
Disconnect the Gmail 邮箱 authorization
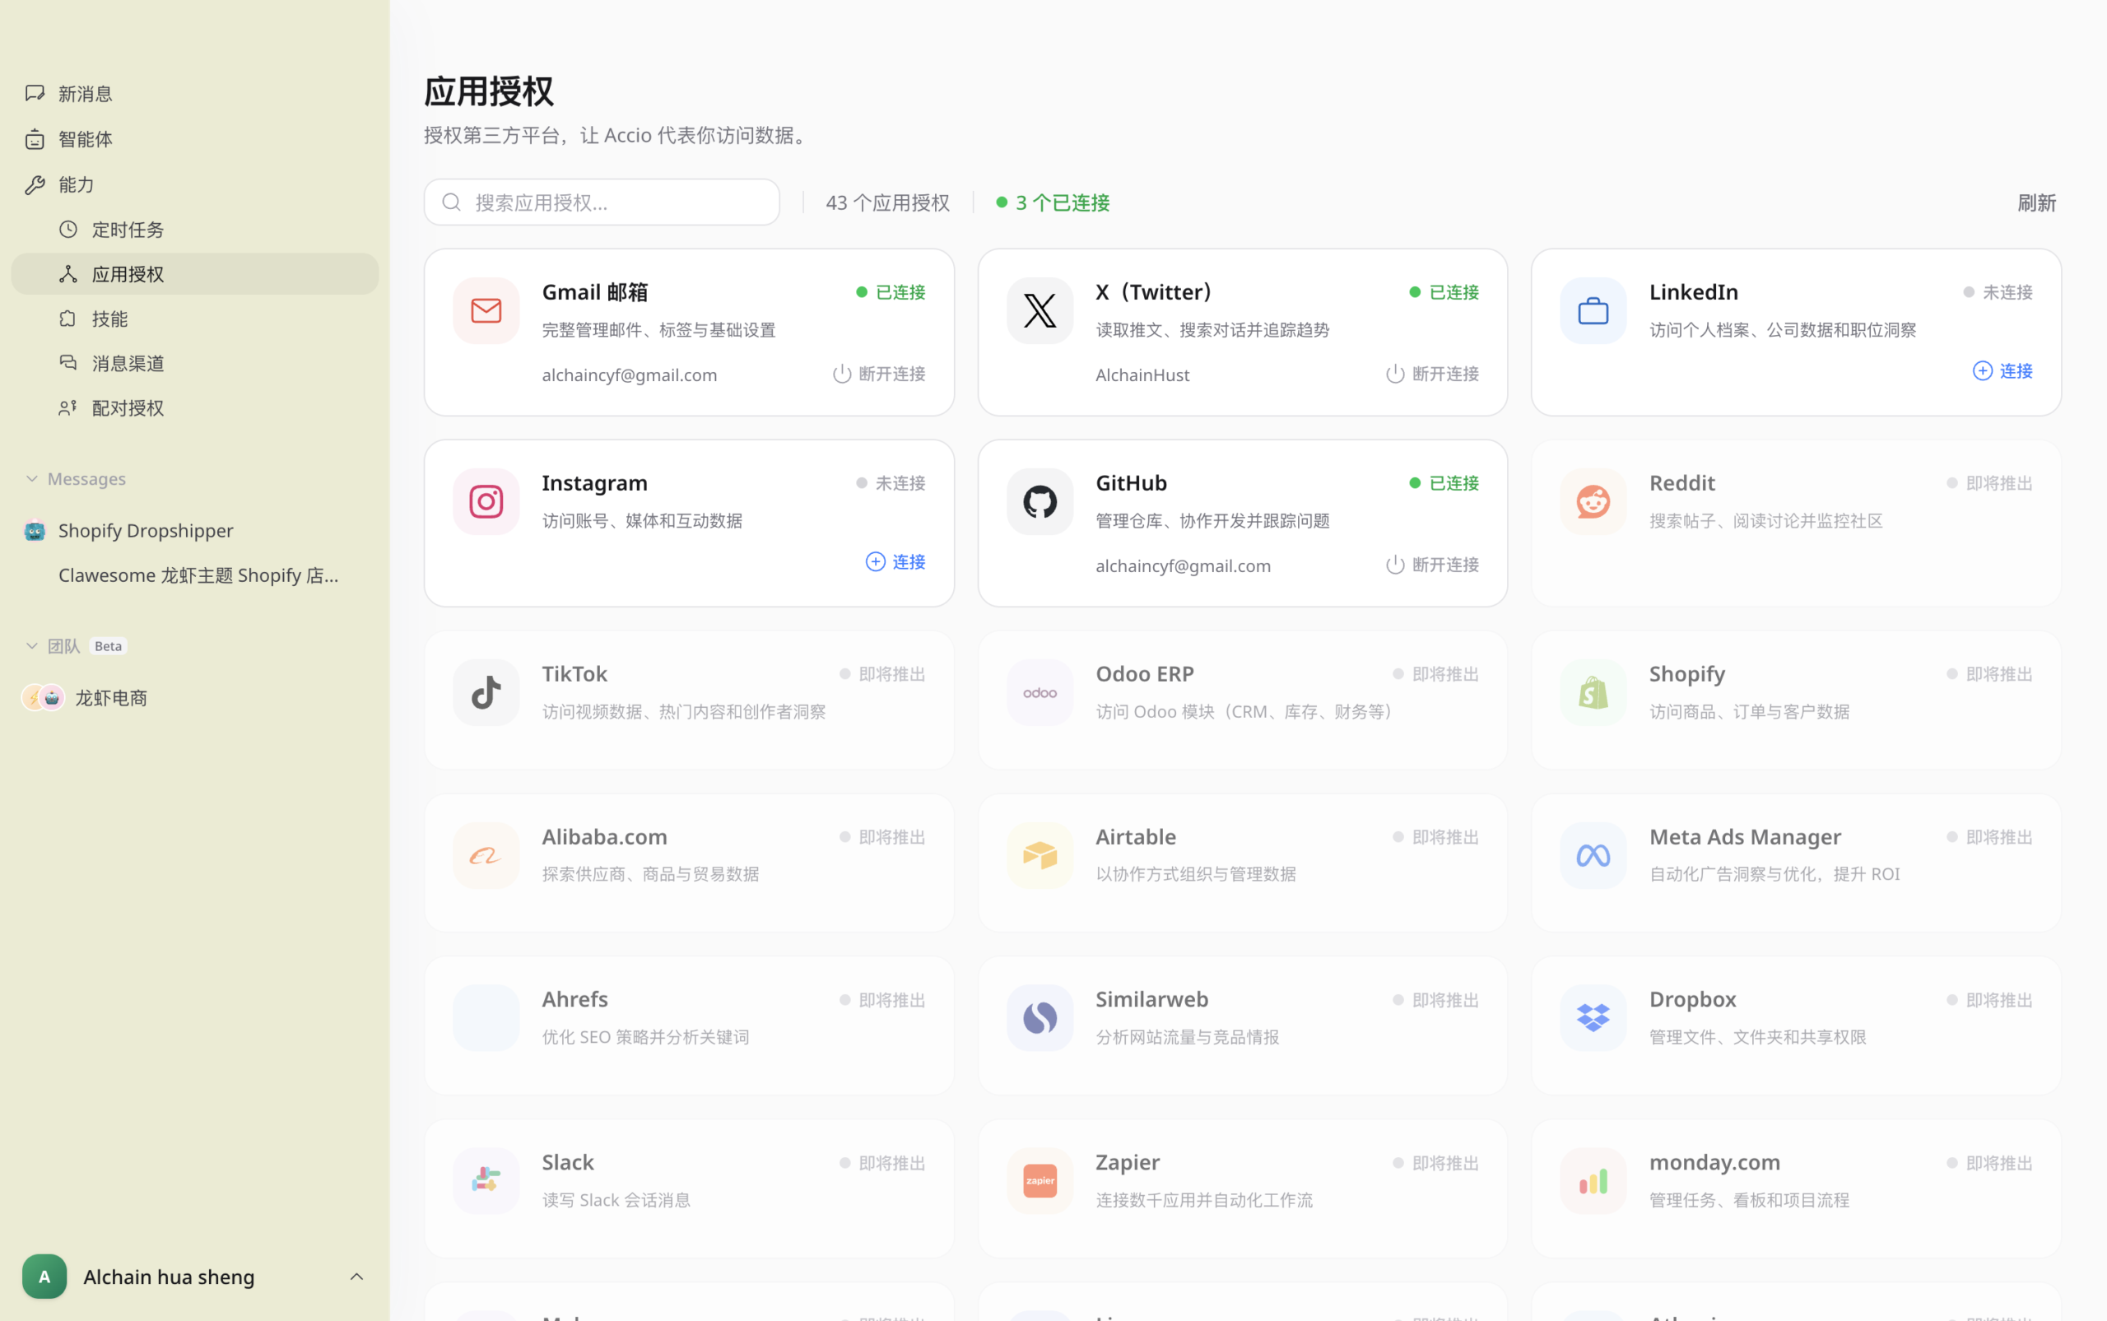[878, 373]
